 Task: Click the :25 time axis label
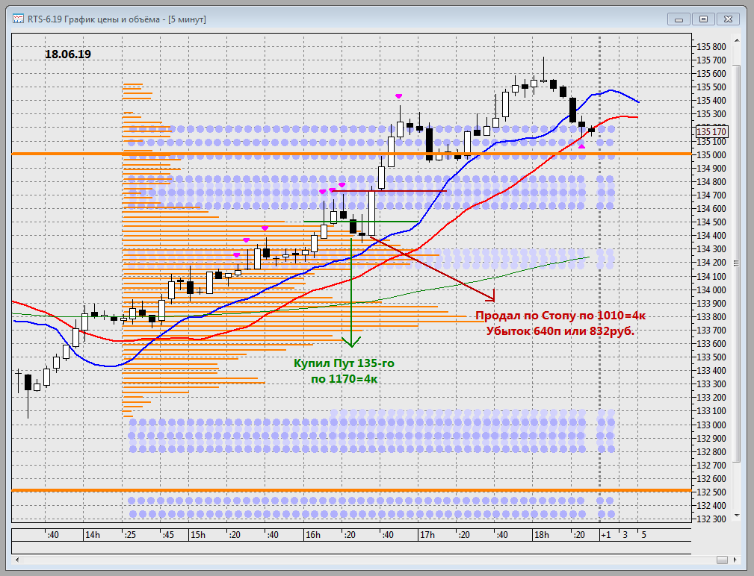[130, 535]
